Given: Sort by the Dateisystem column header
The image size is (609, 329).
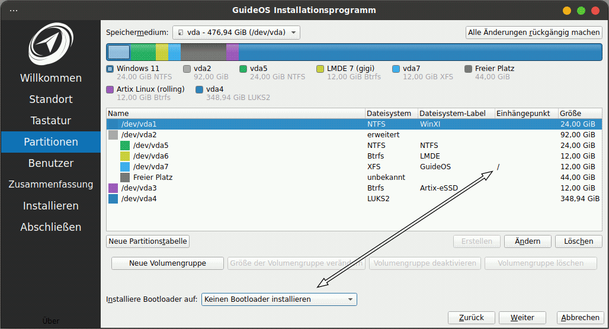Looking at the screenshot, I should coord(392,114).
